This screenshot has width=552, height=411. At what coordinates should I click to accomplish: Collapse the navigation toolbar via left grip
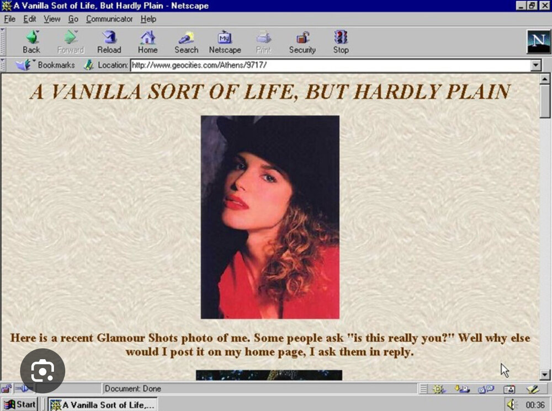[4, 41]
